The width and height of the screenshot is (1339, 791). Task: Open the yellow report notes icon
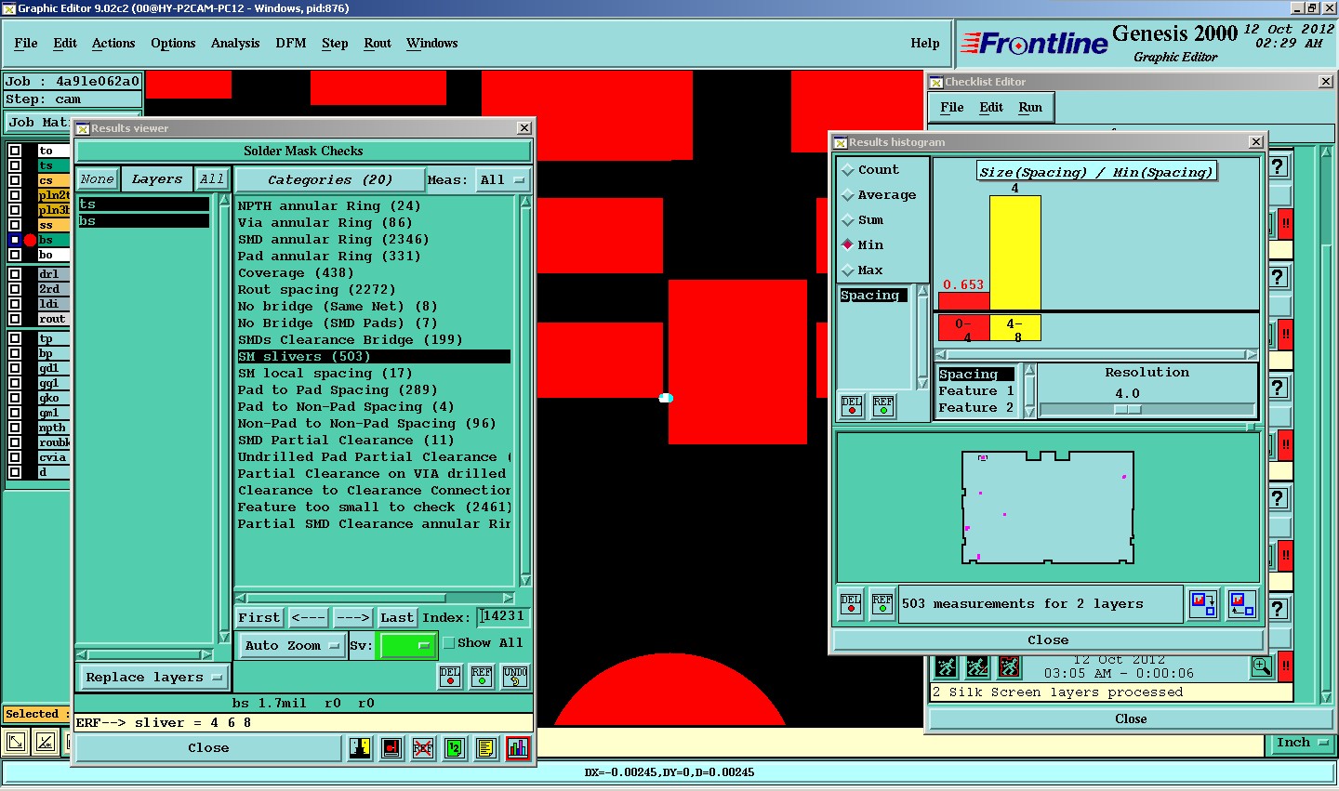[x=486, y=748]
